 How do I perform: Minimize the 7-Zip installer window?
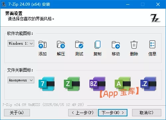[x=128, y=4]
